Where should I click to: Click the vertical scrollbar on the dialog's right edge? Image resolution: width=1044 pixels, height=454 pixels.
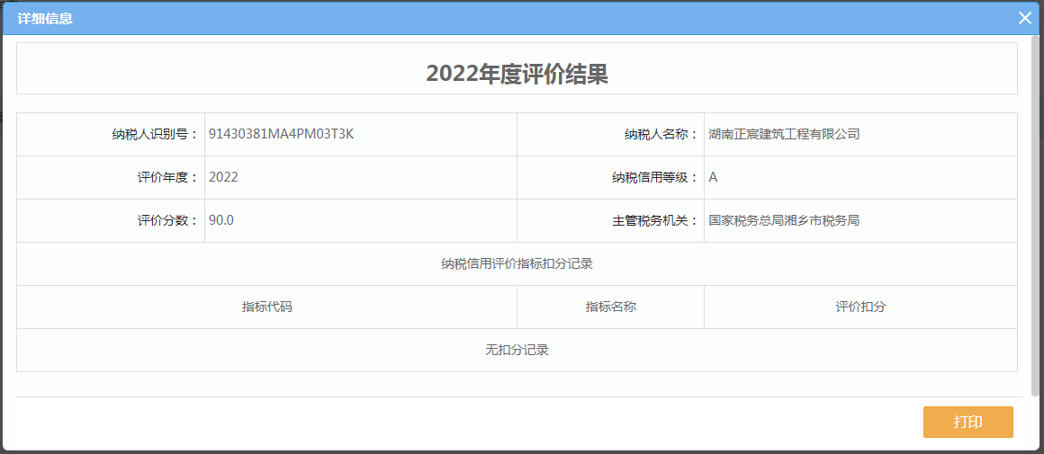[x=1036, y=216]
